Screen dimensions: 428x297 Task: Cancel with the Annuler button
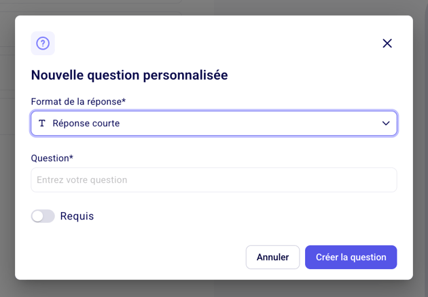(x=272, y=258)
